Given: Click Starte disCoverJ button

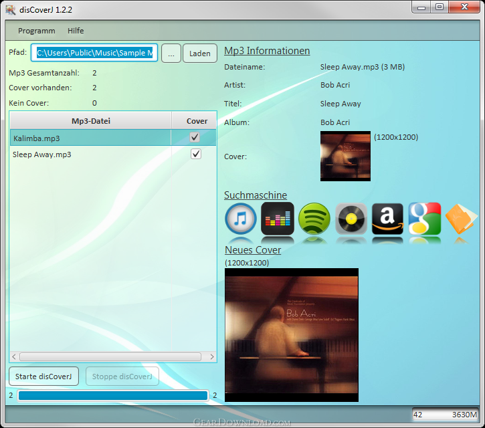Looking at the screenshot, I should (43, 377).
